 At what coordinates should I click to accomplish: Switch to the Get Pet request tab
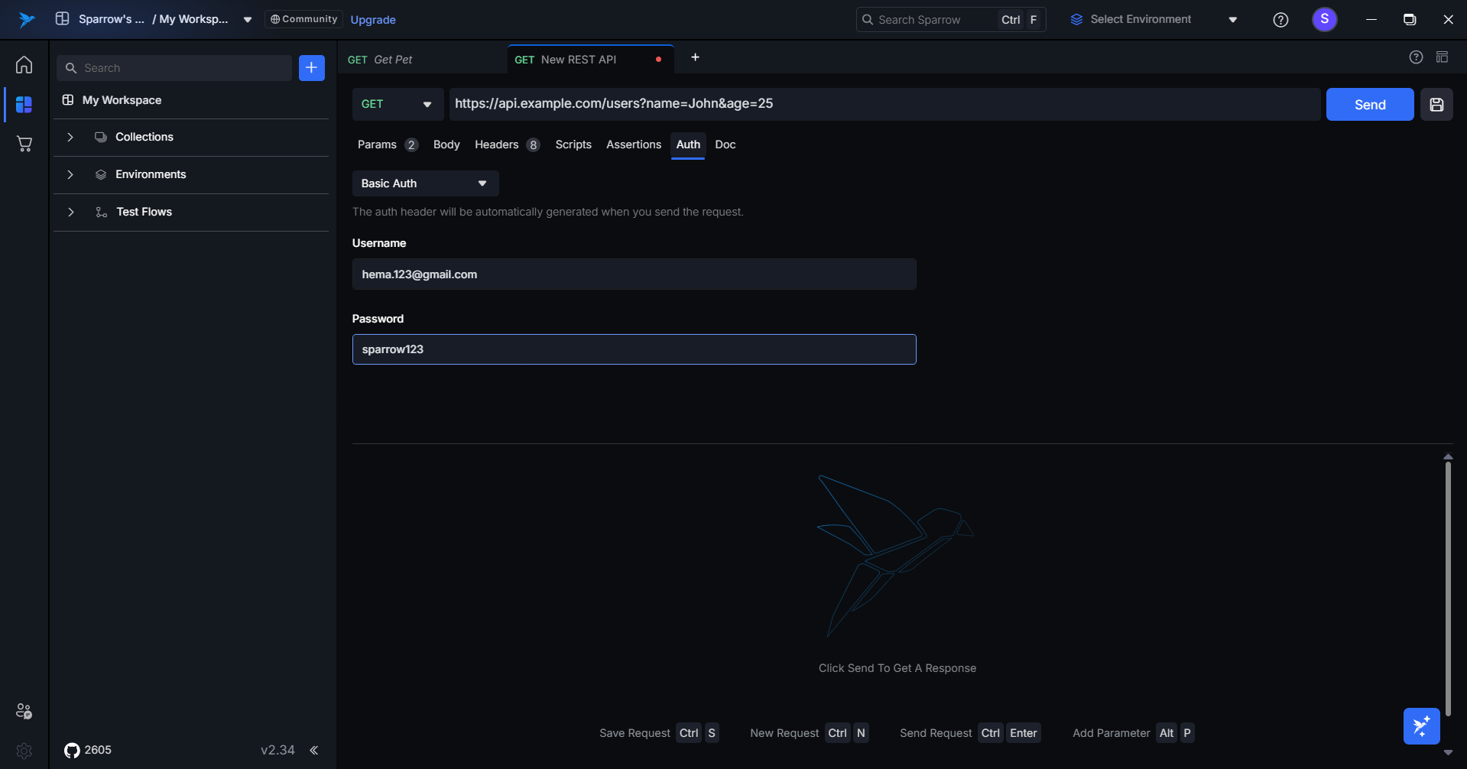pos(393,60)
